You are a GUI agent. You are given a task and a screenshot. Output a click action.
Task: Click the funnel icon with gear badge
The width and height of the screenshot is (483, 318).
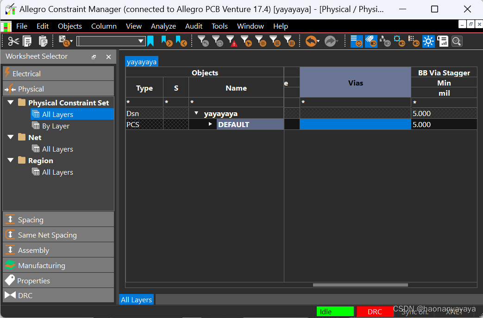[261, 41]
